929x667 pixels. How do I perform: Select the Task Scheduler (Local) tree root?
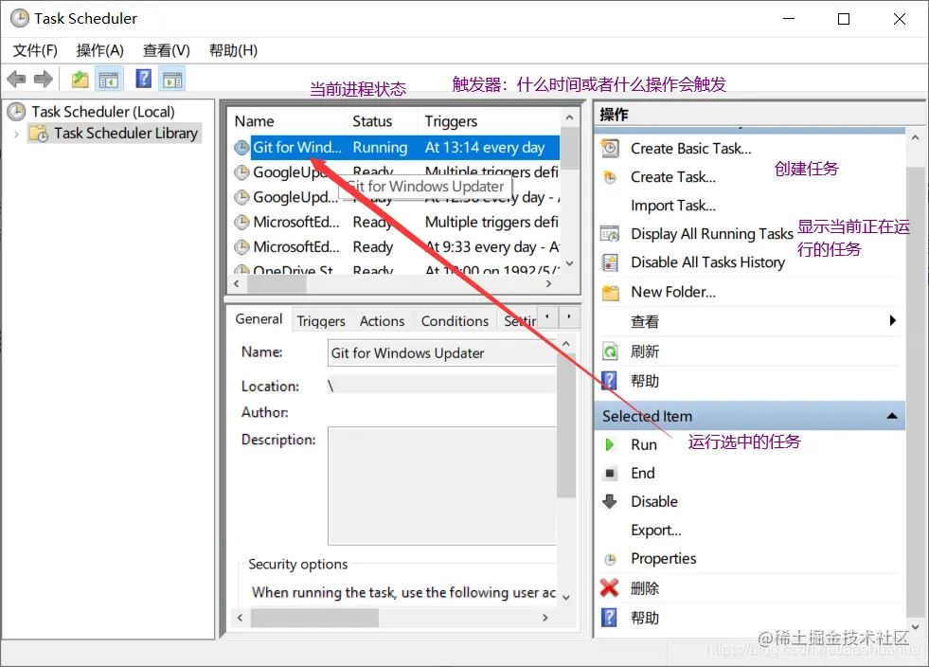tap(103, 112)
